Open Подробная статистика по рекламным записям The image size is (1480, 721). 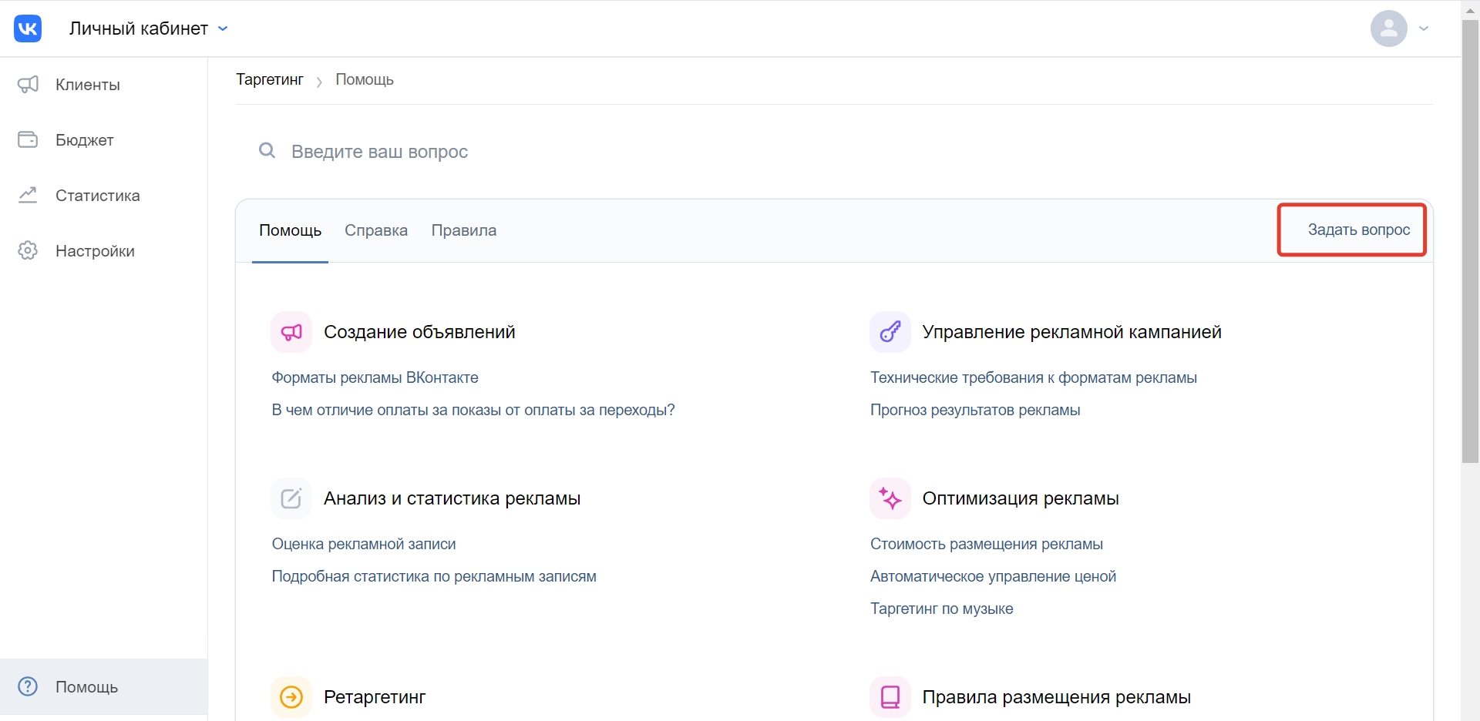[x=434, y=576]
